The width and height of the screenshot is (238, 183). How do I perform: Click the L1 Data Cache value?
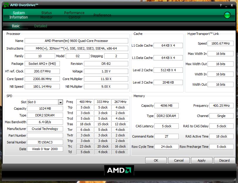tap(168, 58)
